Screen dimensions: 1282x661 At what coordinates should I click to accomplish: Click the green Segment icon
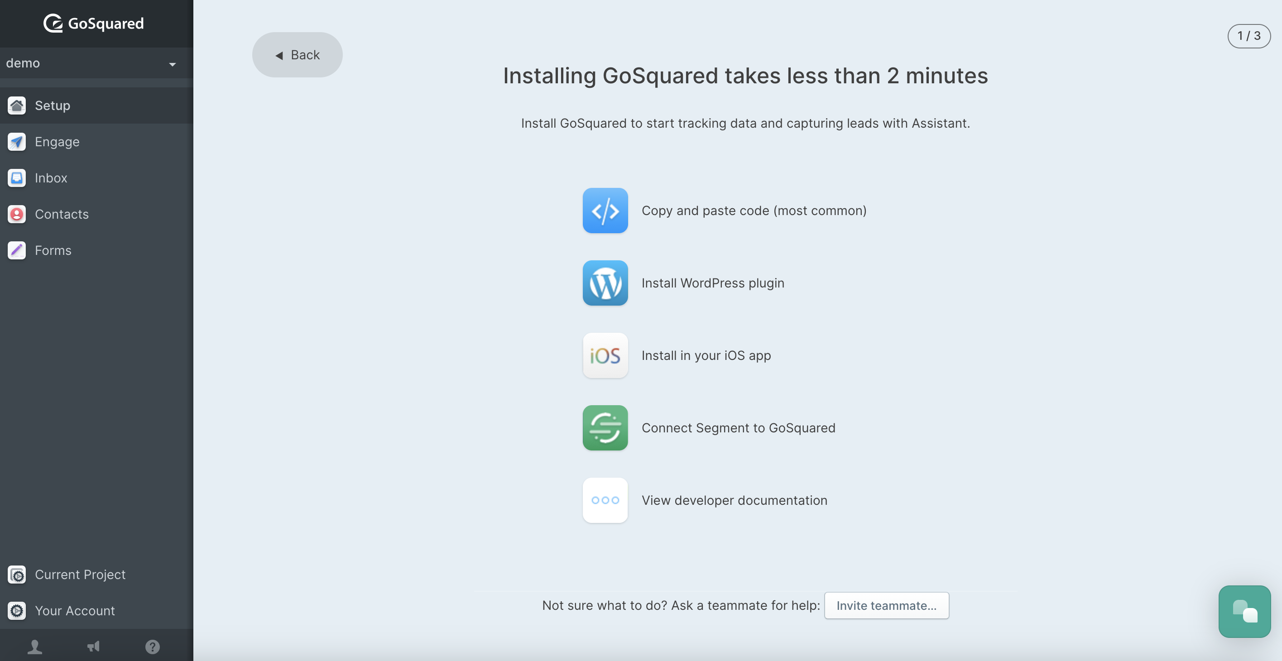605,428
